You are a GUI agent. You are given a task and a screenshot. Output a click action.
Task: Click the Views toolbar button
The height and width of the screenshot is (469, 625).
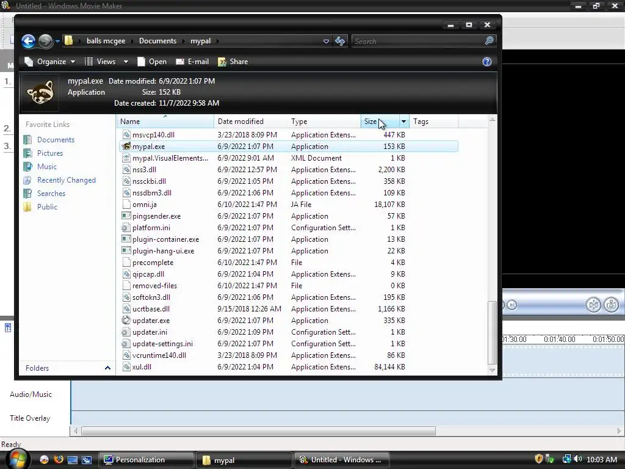pos(101,62)
